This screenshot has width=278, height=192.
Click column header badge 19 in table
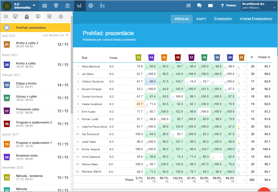[217, 57]
